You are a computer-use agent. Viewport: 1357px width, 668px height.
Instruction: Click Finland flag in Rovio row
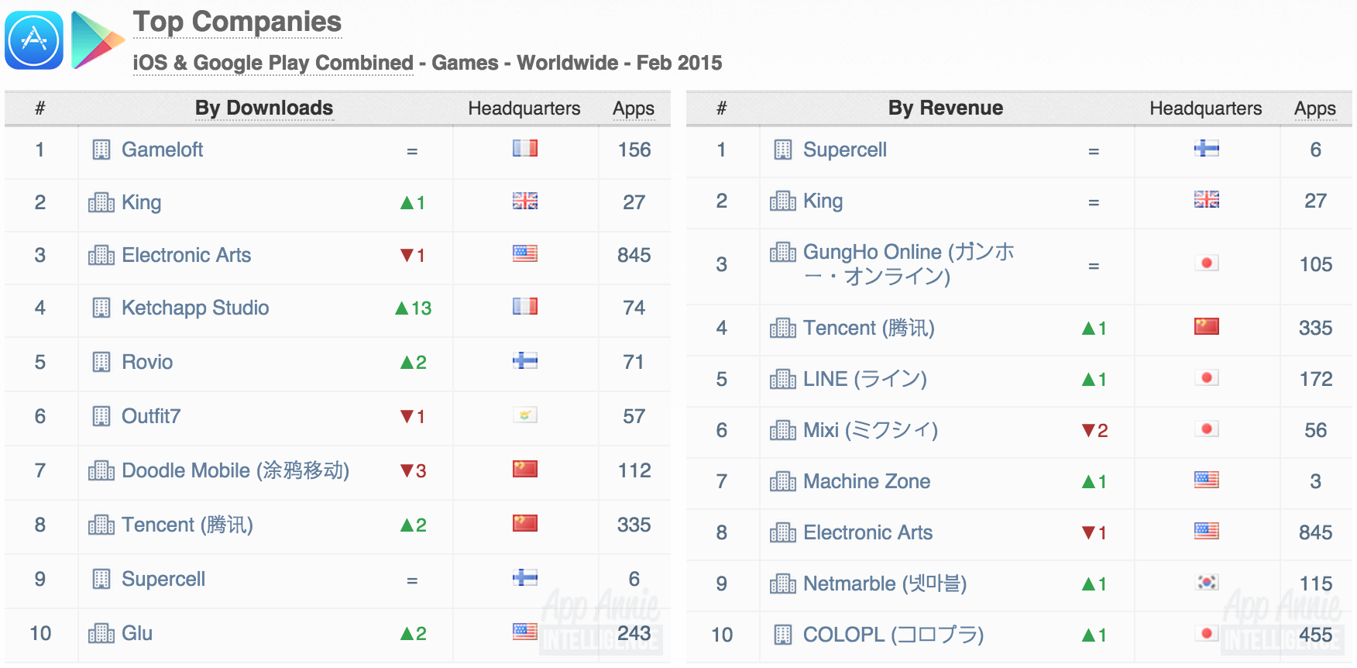click(525, 360)
